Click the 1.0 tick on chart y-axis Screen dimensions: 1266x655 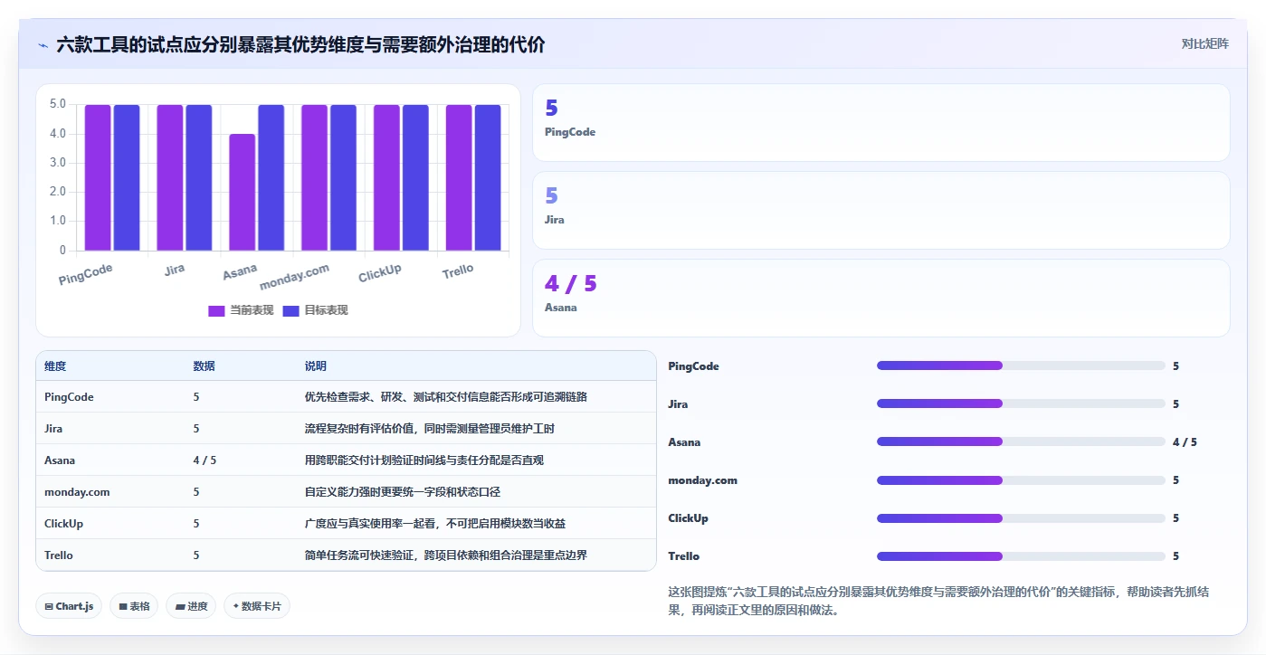[57, 221]
